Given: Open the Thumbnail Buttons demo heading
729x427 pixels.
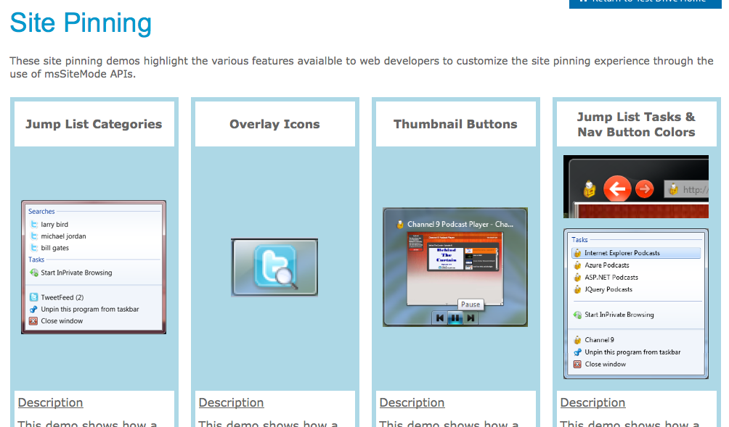Looking at the screenshot, I should pos(456,124).
